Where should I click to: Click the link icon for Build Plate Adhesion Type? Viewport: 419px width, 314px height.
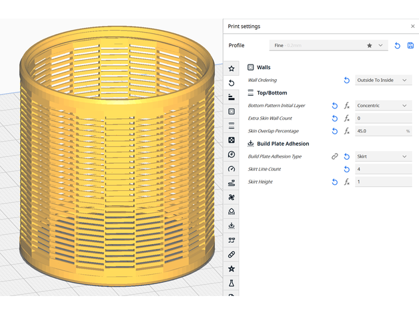coord(335,156)
